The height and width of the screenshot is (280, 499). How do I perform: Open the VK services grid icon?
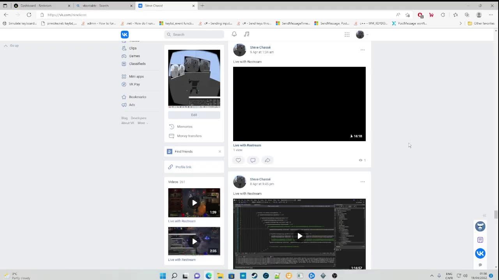[347, 35]
